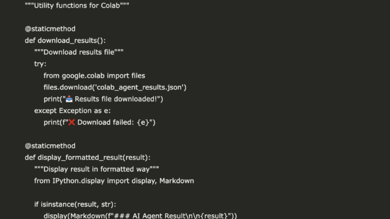Click the from google.colab import files line
The height and width of the screenshot is (219, 390).
[95, 76]
